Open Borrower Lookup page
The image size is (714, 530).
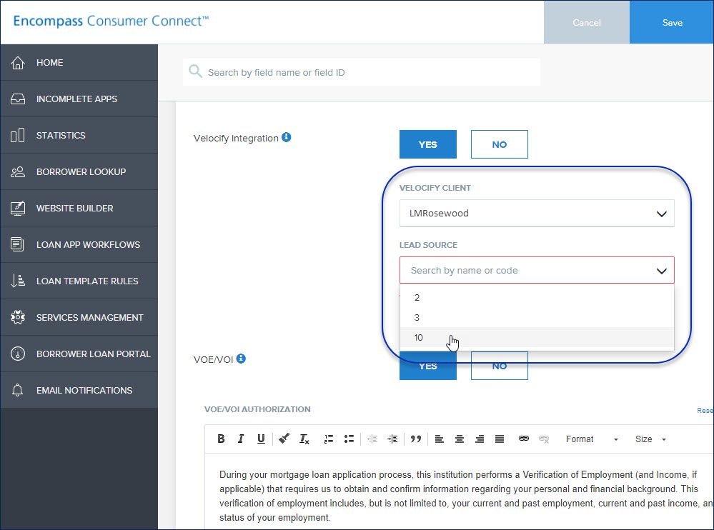pyautogui.click(x=79, y=171)
